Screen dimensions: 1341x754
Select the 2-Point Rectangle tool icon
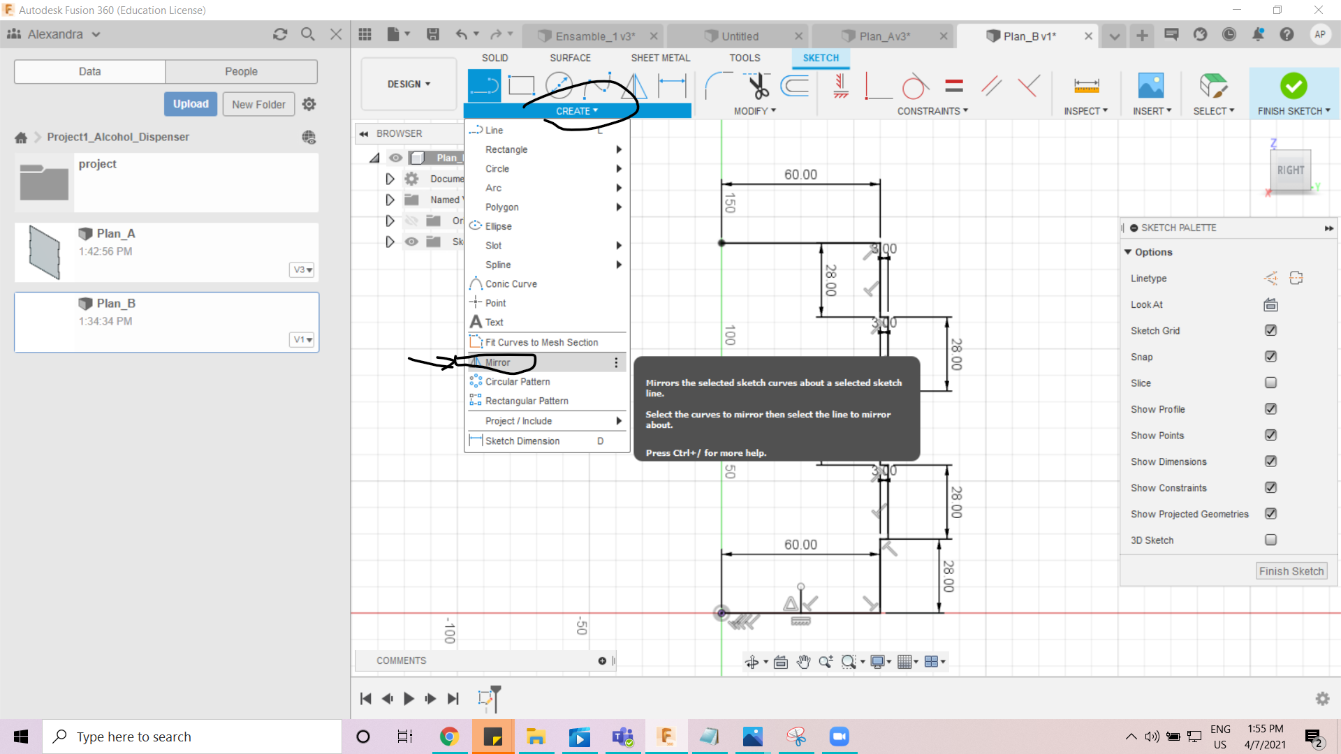coord(521,85)
